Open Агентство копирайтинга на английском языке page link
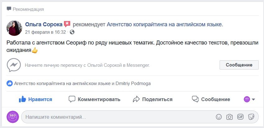This screenshot has height=128, width=264. 165,24
